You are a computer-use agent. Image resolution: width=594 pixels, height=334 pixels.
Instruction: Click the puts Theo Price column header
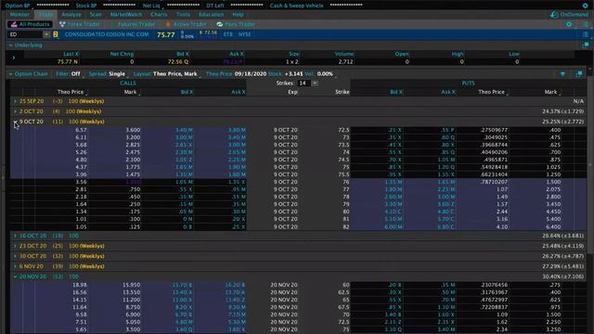(491, 92)
